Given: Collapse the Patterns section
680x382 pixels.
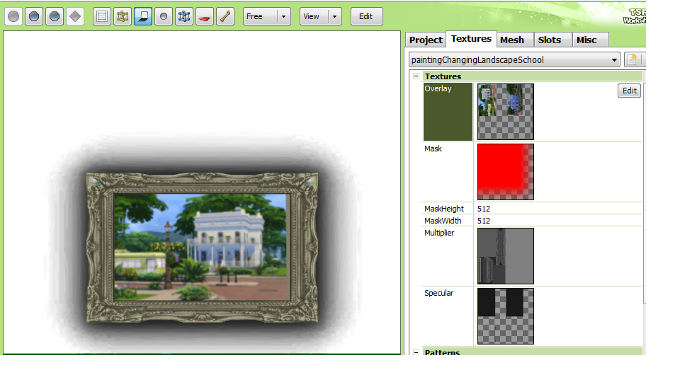Looking at the screenshot, I should [416, 352].
